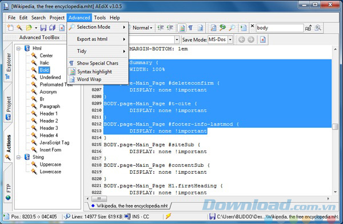This screenshot has width=343, height=224.
Task: Click the new file toolbar icon
Action: pyautogui.click(x=10, y=28)
